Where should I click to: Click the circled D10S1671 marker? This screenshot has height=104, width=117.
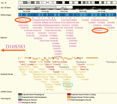[x=99, y=30]
